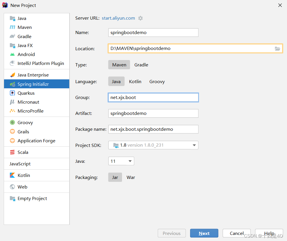The width and height of the screenshot is (287, 241).
Task: Focus the Package name field
Action: 153,129
